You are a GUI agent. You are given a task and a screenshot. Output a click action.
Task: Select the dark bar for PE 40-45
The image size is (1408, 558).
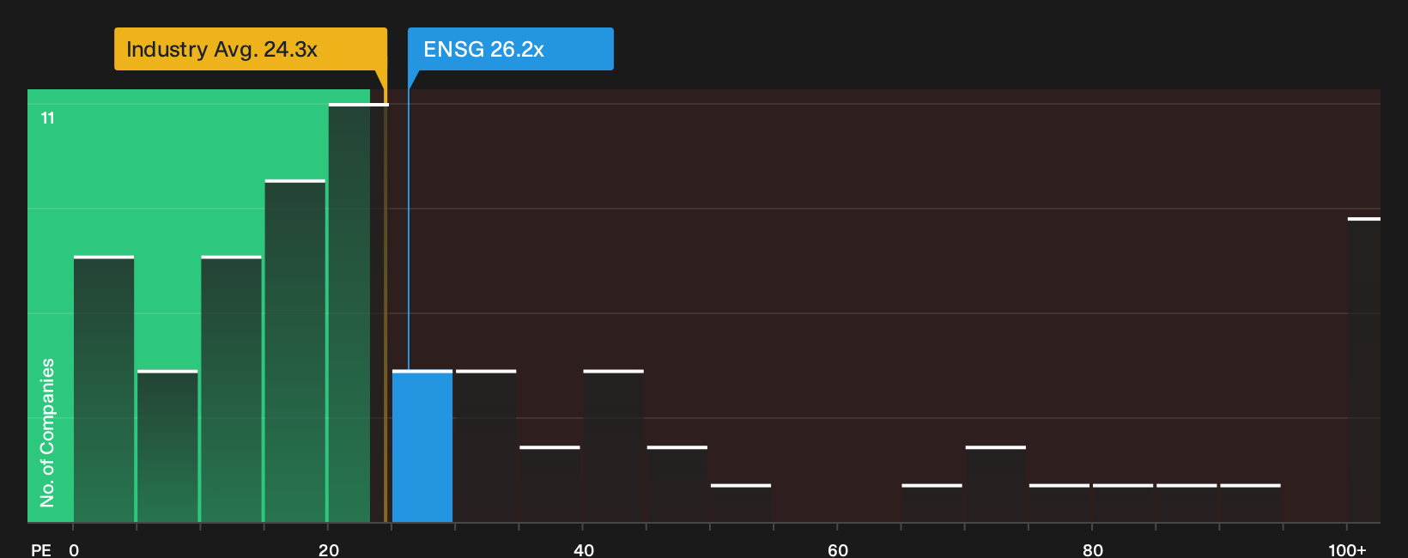pos(613,446)
